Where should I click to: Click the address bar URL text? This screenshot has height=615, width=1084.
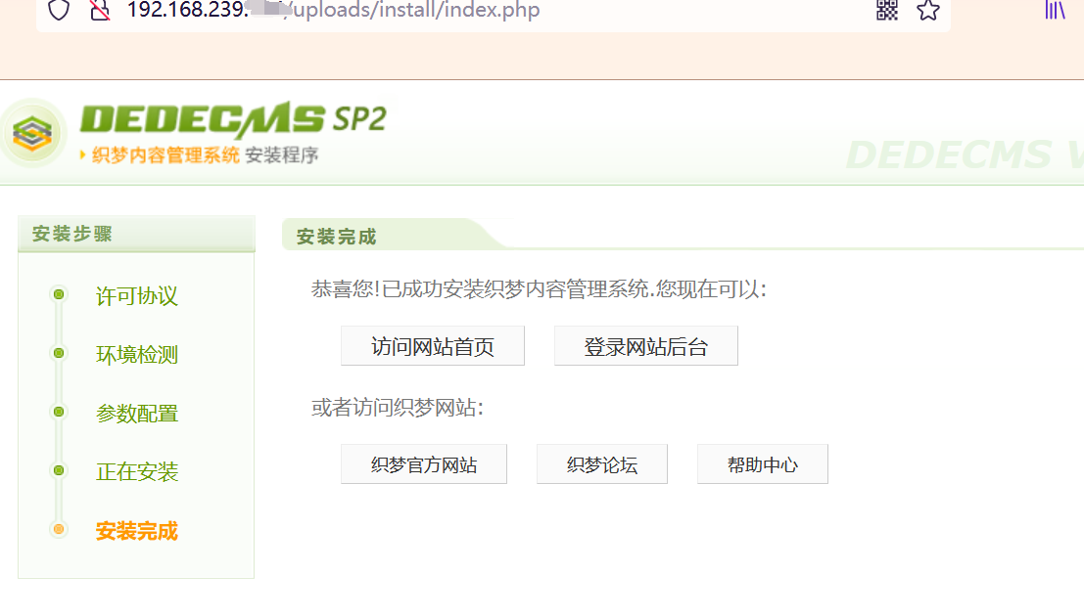(x=333, y=10)
